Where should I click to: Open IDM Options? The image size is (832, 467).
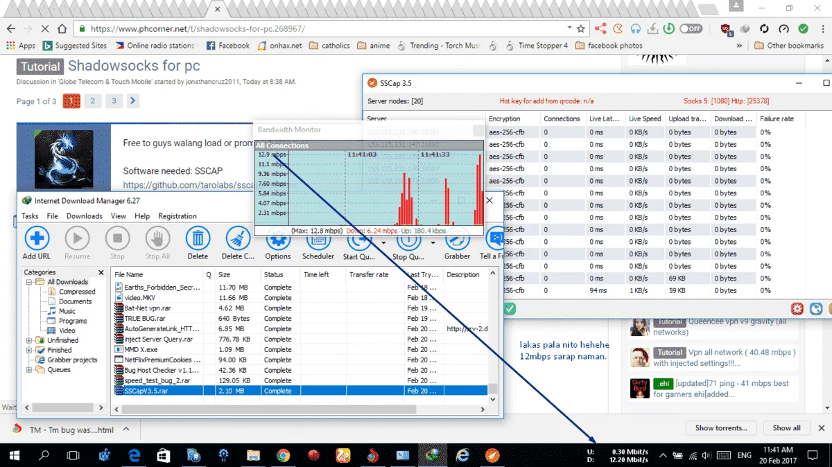click(x=278, y=243)
